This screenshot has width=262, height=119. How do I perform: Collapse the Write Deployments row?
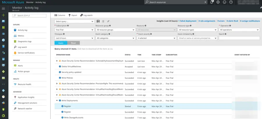click(57, 100)
